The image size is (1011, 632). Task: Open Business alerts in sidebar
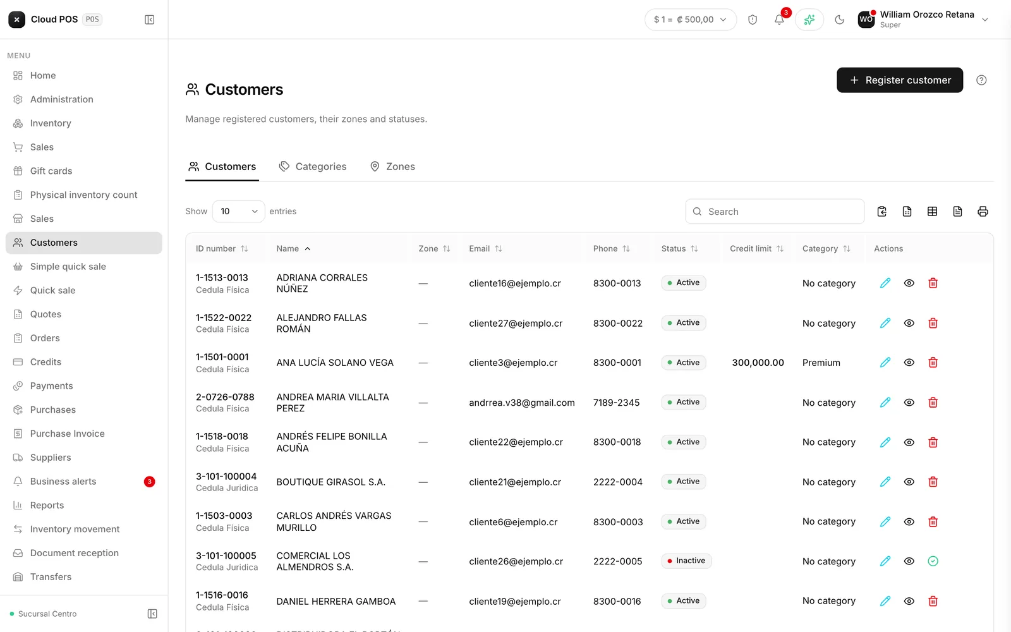[x=84, y=482]
